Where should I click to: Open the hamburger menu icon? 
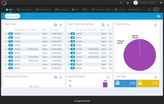(149, 10)
